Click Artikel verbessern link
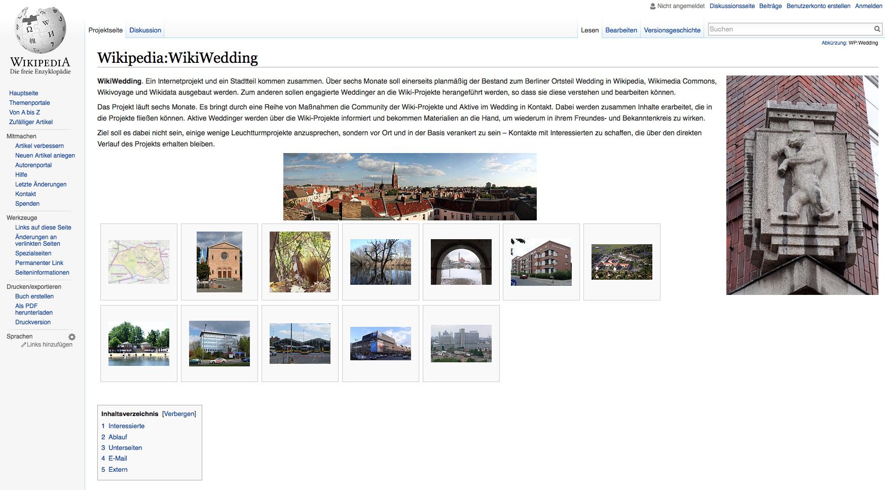Image resolution: width=885 pixels, height=490 pixels. coord(40,146)
